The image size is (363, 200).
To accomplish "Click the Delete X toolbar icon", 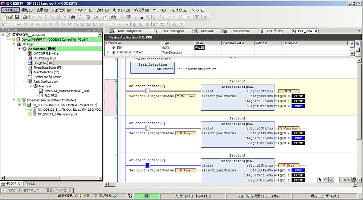I will pyautogui.click(x=65, y=17).
